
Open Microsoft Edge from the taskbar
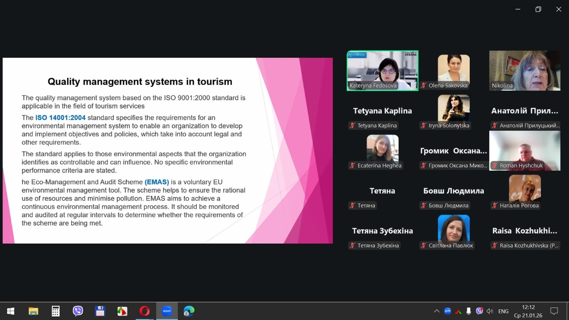pos(189,311)
